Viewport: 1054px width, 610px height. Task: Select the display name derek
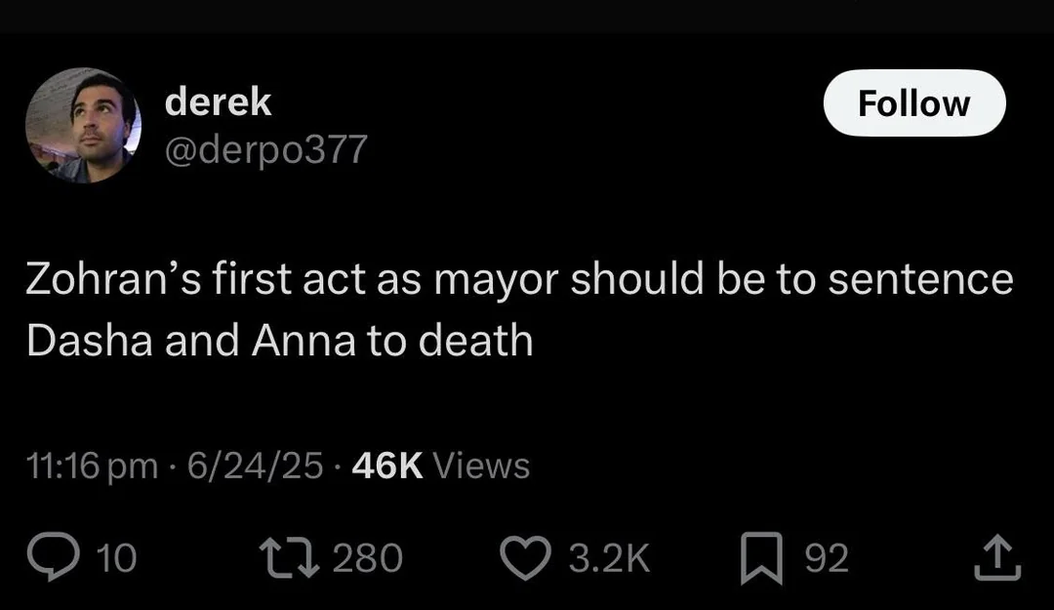click(x=218, y=102)
